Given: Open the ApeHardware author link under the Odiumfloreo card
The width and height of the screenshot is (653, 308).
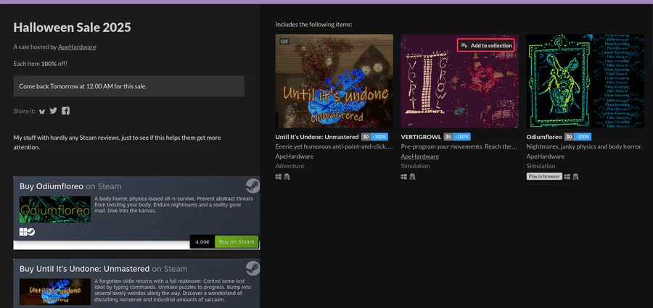Looking at the screenshot, I should 546,157.
